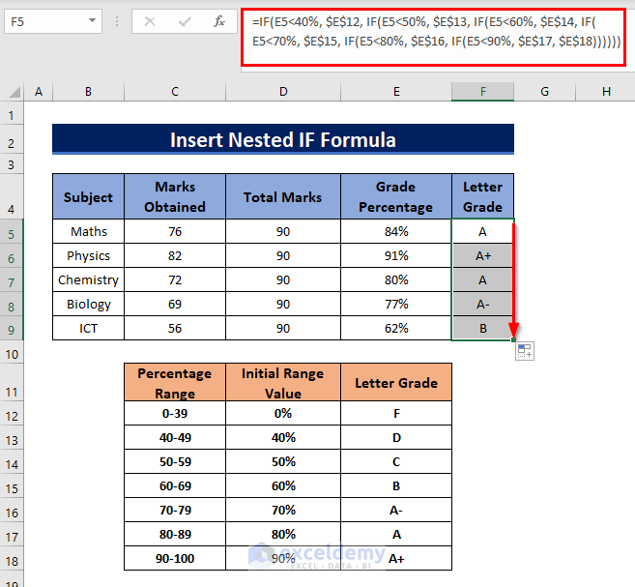Select letter grade D in lookup table
The image size is (635, 587).
coord(396,437)
